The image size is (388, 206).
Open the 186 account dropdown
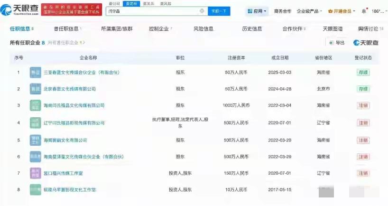pos(379,11)
